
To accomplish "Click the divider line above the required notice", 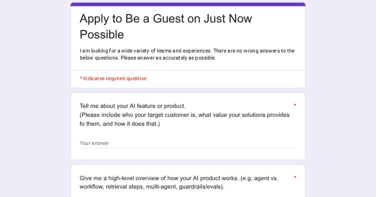I will point(188,71).
